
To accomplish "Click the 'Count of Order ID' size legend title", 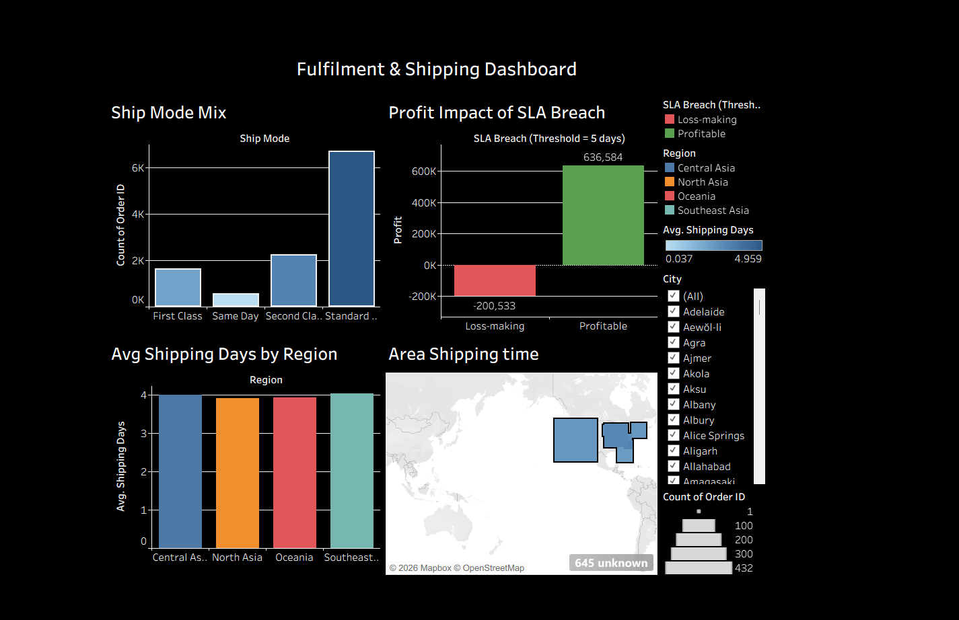I will click(704, 496).
